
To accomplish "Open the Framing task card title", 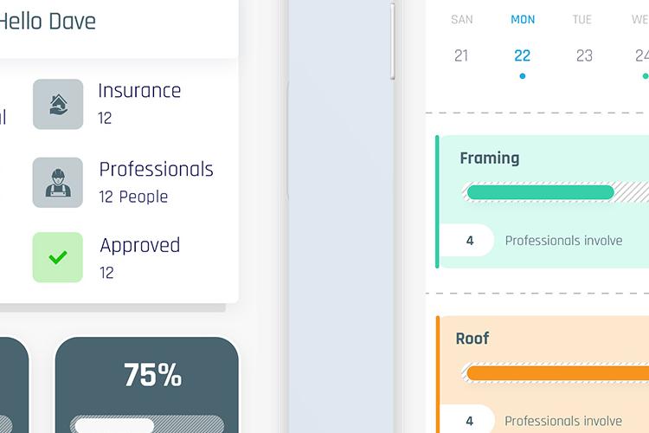I will pos(490,158).
